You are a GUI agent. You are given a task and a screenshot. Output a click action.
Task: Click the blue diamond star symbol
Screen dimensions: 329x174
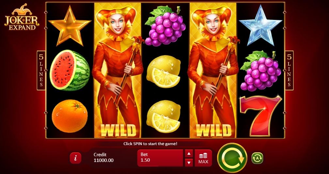click(260, 25)
